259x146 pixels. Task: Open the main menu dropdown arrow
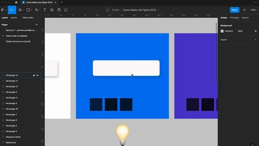click(5, 10)
